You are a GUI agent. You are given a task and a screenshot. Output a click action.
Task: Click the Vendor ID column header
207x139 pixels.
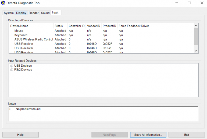pyautogui.click(x=94, y=26)
